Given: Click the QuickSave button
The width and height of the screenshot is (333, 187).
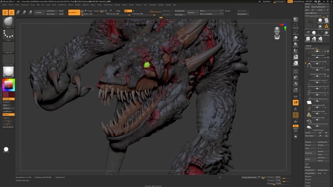Looking at the screenshot, I should (267, 1).
